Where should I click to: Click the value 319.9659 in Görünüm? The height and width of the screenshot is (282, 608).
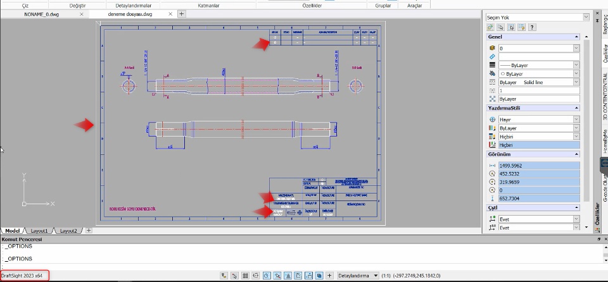click(x=539, y=182)
